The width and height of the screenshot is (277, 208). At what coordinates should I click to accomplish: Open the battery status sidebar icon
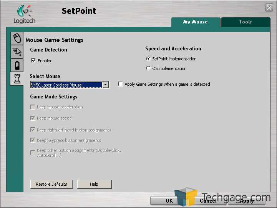click(17, 65)
